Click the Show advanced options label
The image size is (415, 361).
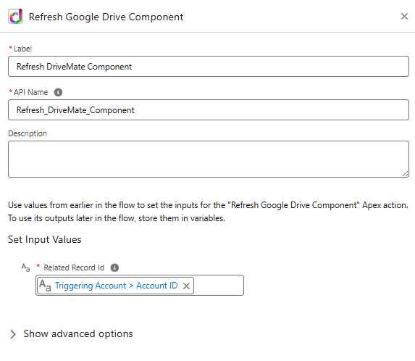tap(78, 333)
